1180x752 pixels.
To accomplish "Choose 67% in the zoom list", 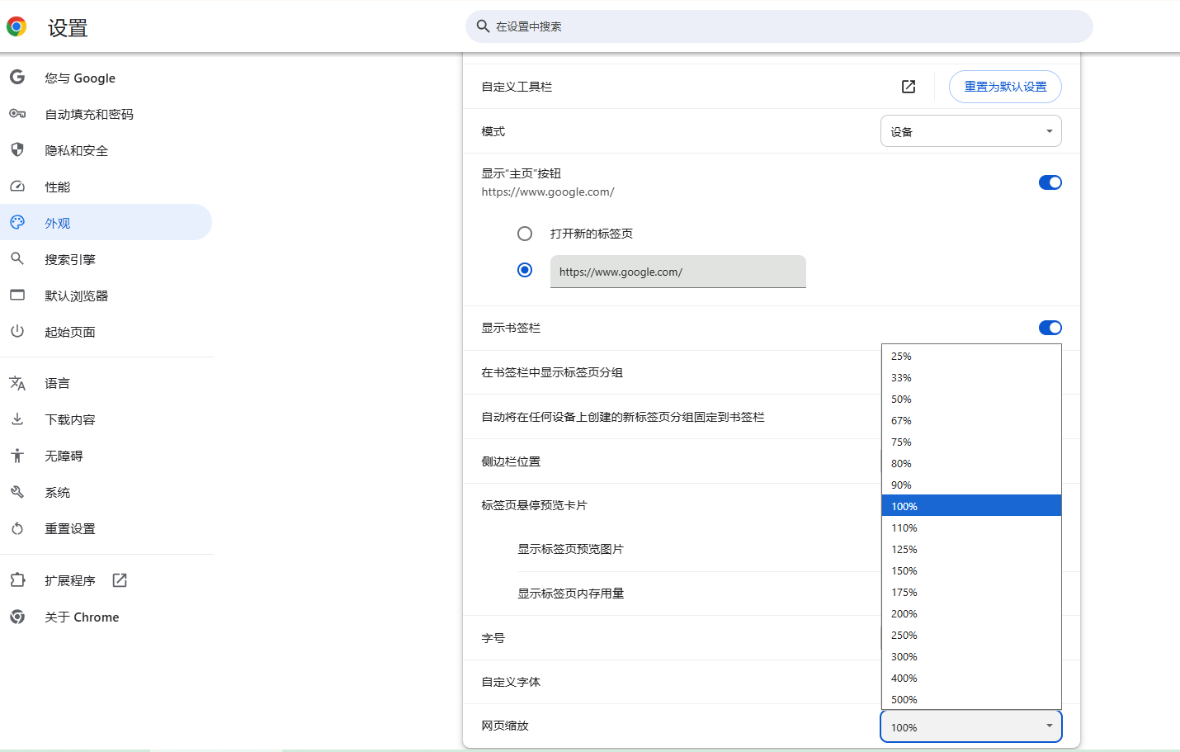I will click(971, 420).
